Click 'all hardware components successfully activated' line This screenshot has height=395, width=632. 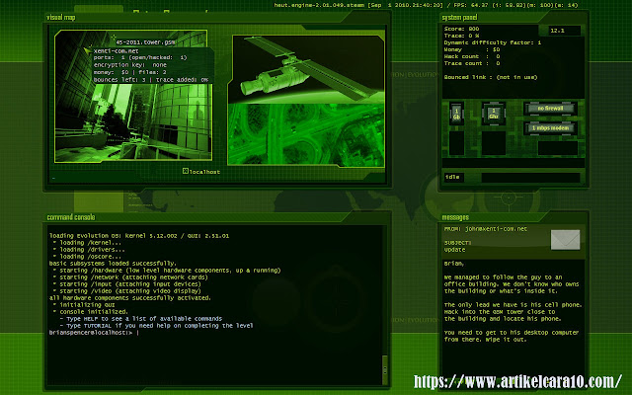coord(130,298)
